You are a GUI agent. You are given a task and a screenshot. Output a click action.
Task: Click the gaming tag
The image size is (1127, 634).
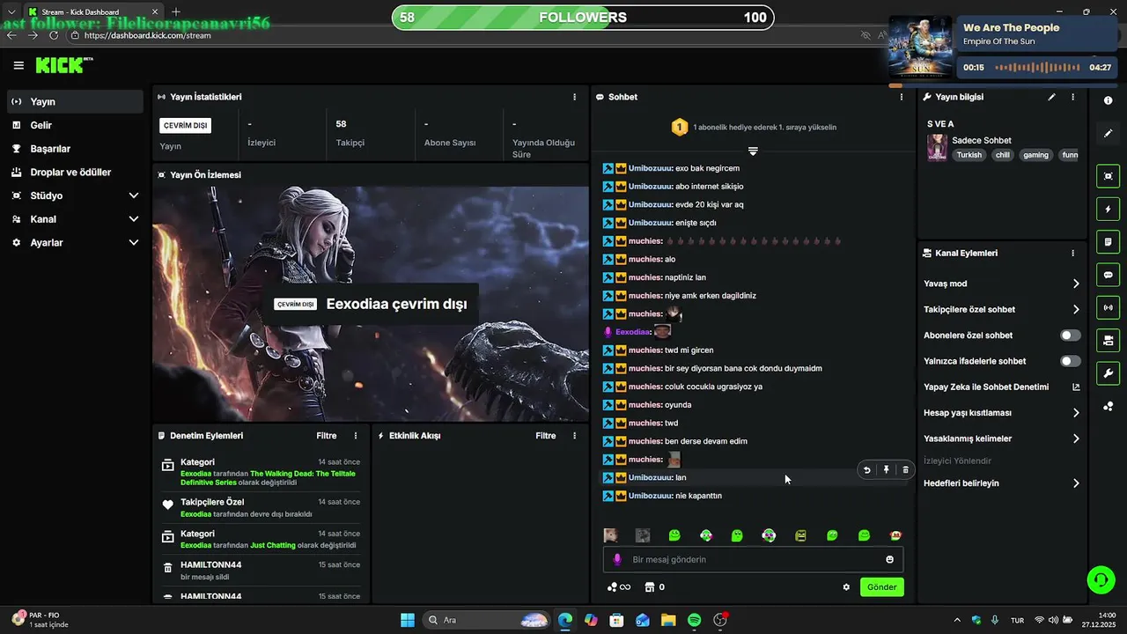point(1035,155)
